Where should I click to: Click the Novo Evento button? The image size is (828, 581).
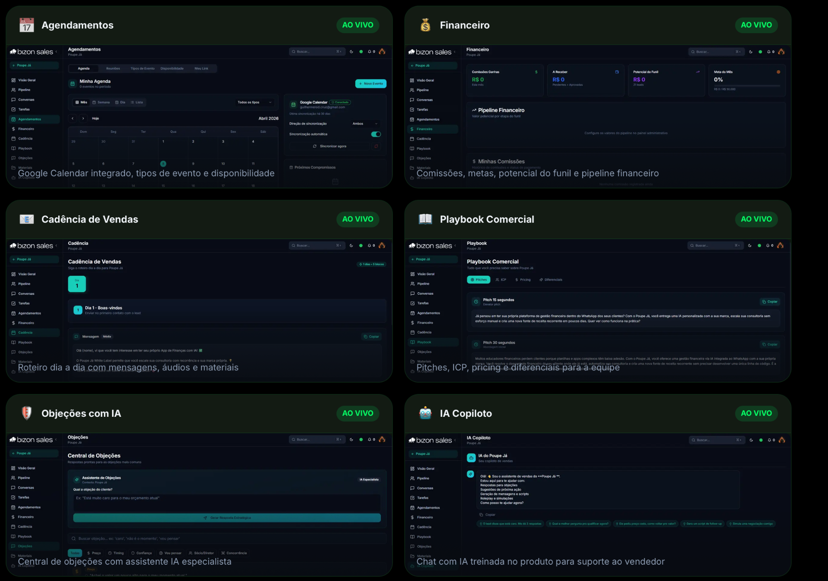(371, 84)
